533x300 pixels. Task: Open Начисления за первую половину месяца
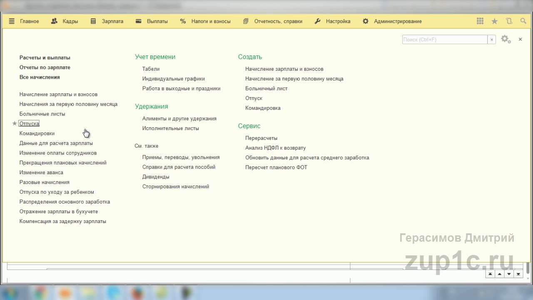click(x=68, y=104)
